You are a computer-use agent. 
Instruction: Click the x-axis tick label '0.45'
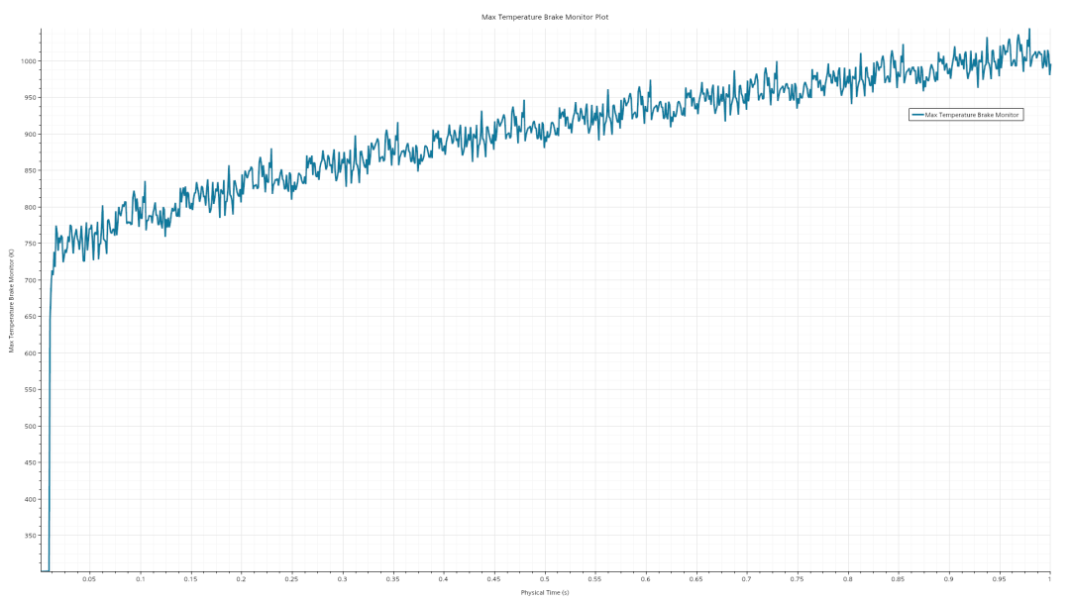pyautogui.click(x=493, y=579)
